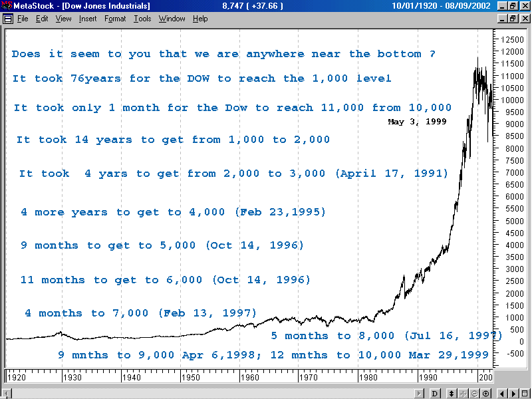
Task: Select the 'Does it seem to you' text
Action: tap(223, 54)
